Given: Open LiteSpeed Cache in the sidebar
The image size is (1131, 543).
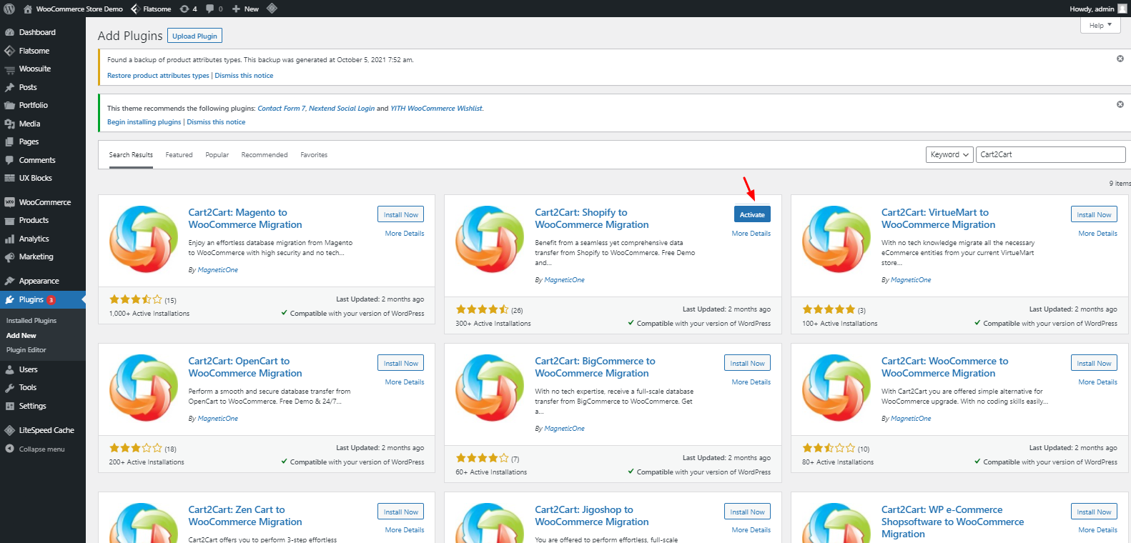Looking at the screenshot, I should point(46,430).
